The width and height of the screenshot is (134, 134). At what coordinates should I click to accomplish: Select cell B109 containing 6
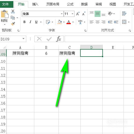click(x=46, y=53)
